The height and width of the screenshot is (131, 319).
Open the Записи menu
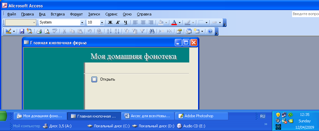(94, 14)
